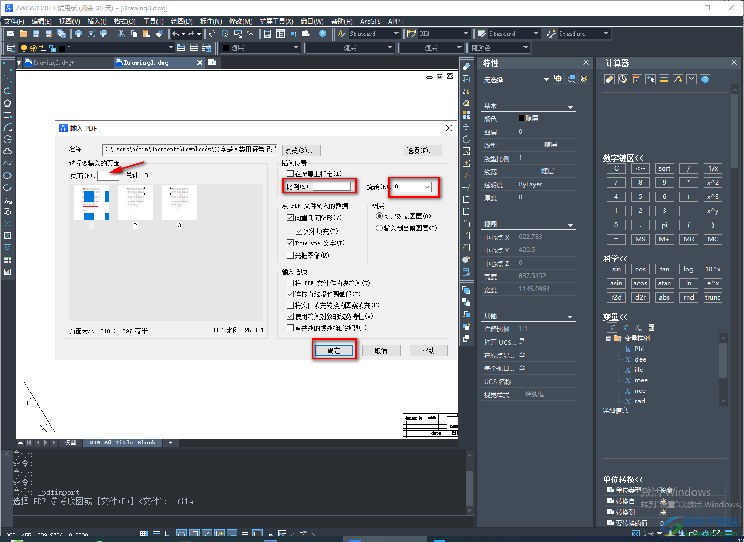The image size is (744, 542).
Task: Collapse the '视图' section in Properties
Action: point(570,225)
